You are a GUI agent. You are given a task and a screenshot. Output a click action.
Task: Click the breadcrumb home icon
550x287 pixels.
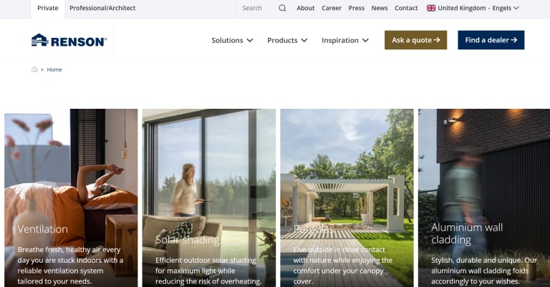pyautogui.click(x=34, y=69)
